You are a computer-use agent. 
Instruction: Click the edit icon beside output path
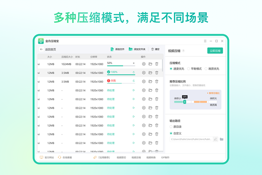[215, 139]
